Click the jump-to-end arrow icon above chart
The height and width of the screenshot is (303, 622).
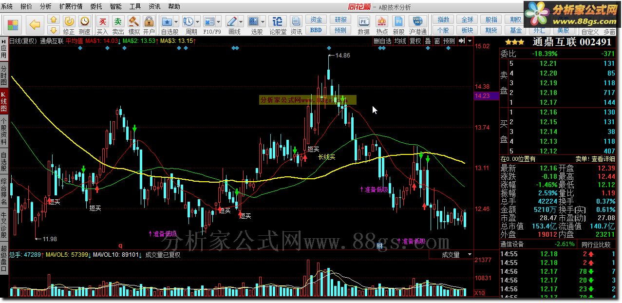click(462, 41)
